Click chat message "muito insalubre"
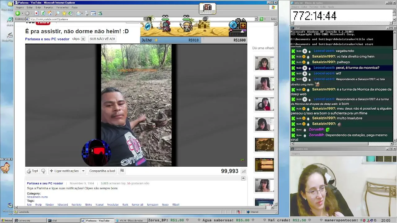The height and width of the screenshot is (223, 397). pos(349,118)
